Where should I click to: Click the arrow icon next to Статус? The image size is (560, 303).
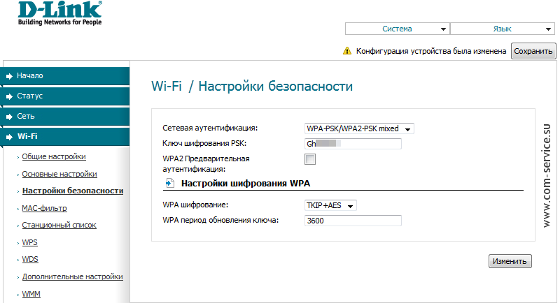pos(9,96)
